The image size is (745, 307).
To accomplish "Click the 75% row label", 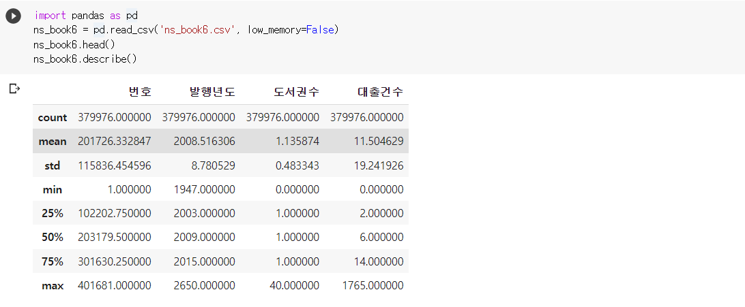I will point(53,261).
